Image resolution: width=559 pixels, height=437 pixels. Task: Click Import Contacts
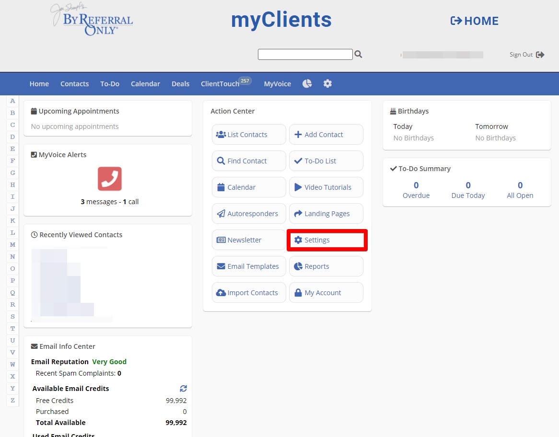pos(249,293)
